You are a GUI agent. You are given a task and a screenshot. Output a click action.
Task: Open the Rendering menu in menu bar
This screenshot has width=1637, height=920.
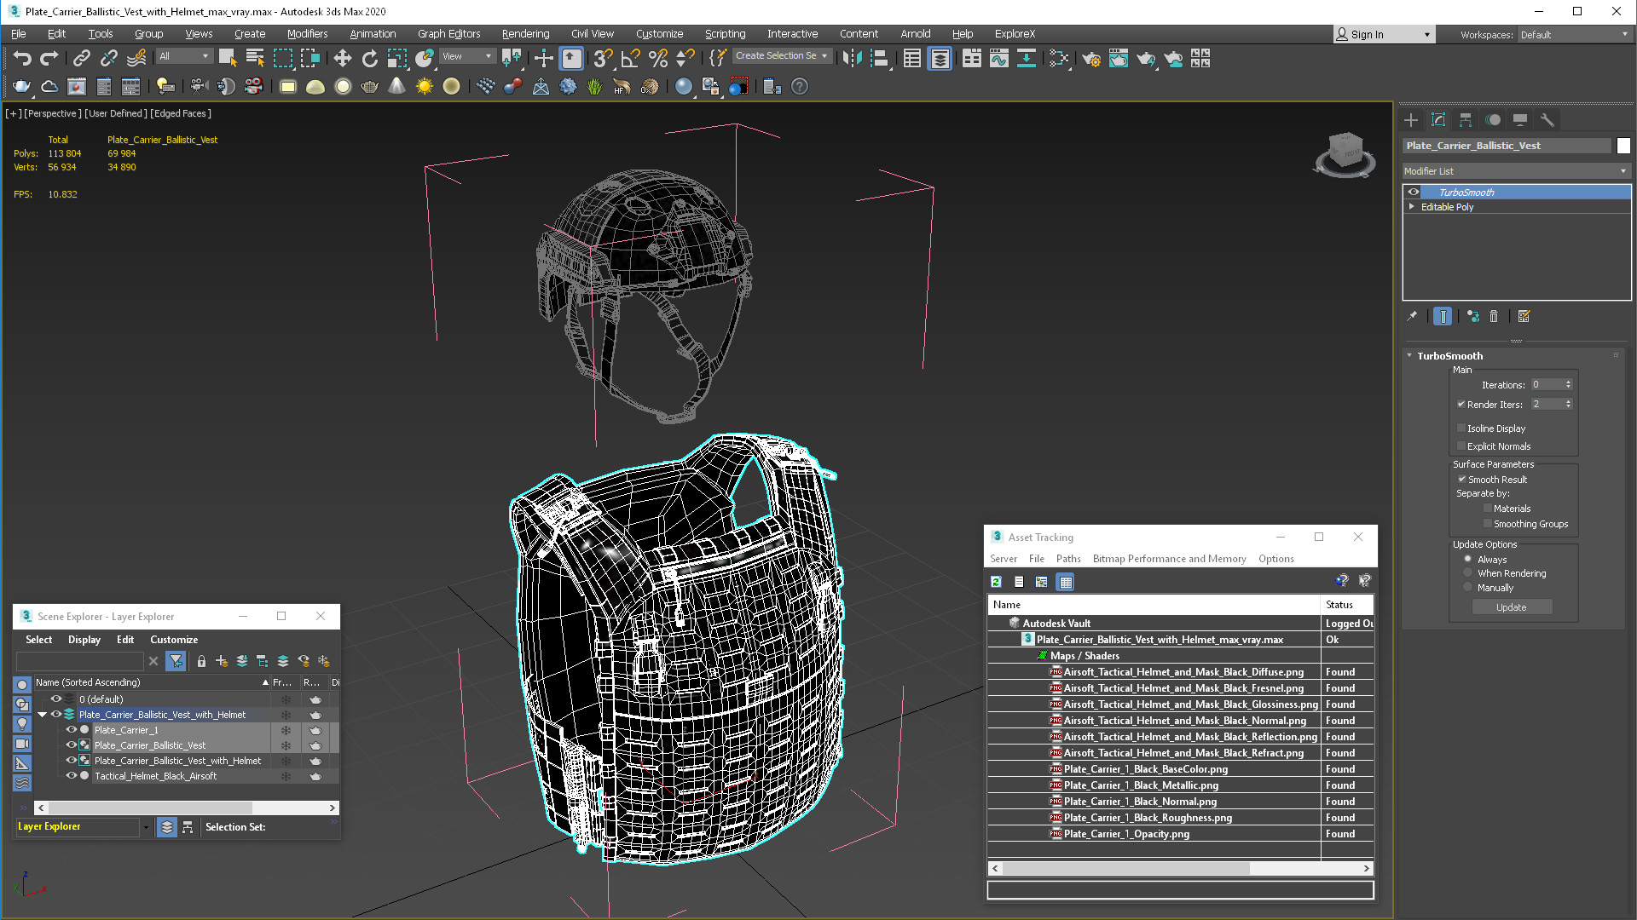tap(525, 32)
